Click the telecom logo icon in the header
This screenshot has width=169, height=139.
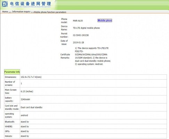(x=5, y=4)
